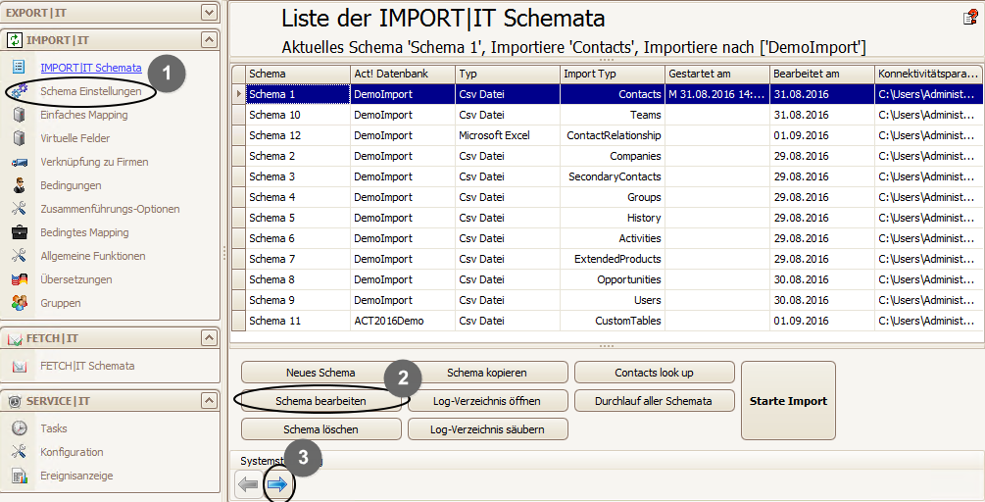
Task: Click the FETCH|IT Schemata envelope icon
Action: (x=20, y=366)
